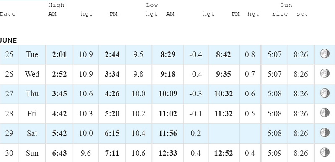Click the 10:09 AM low tide on Thursday
This screenshot has width=335, height=162.
point(168,94)
